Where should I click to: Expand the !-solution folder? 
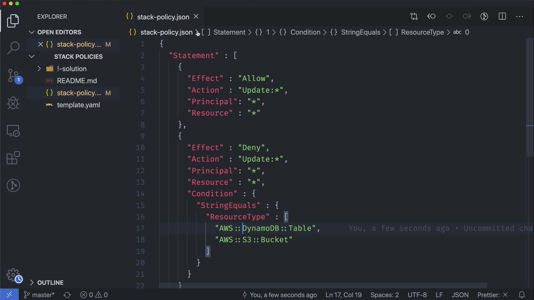39,69
